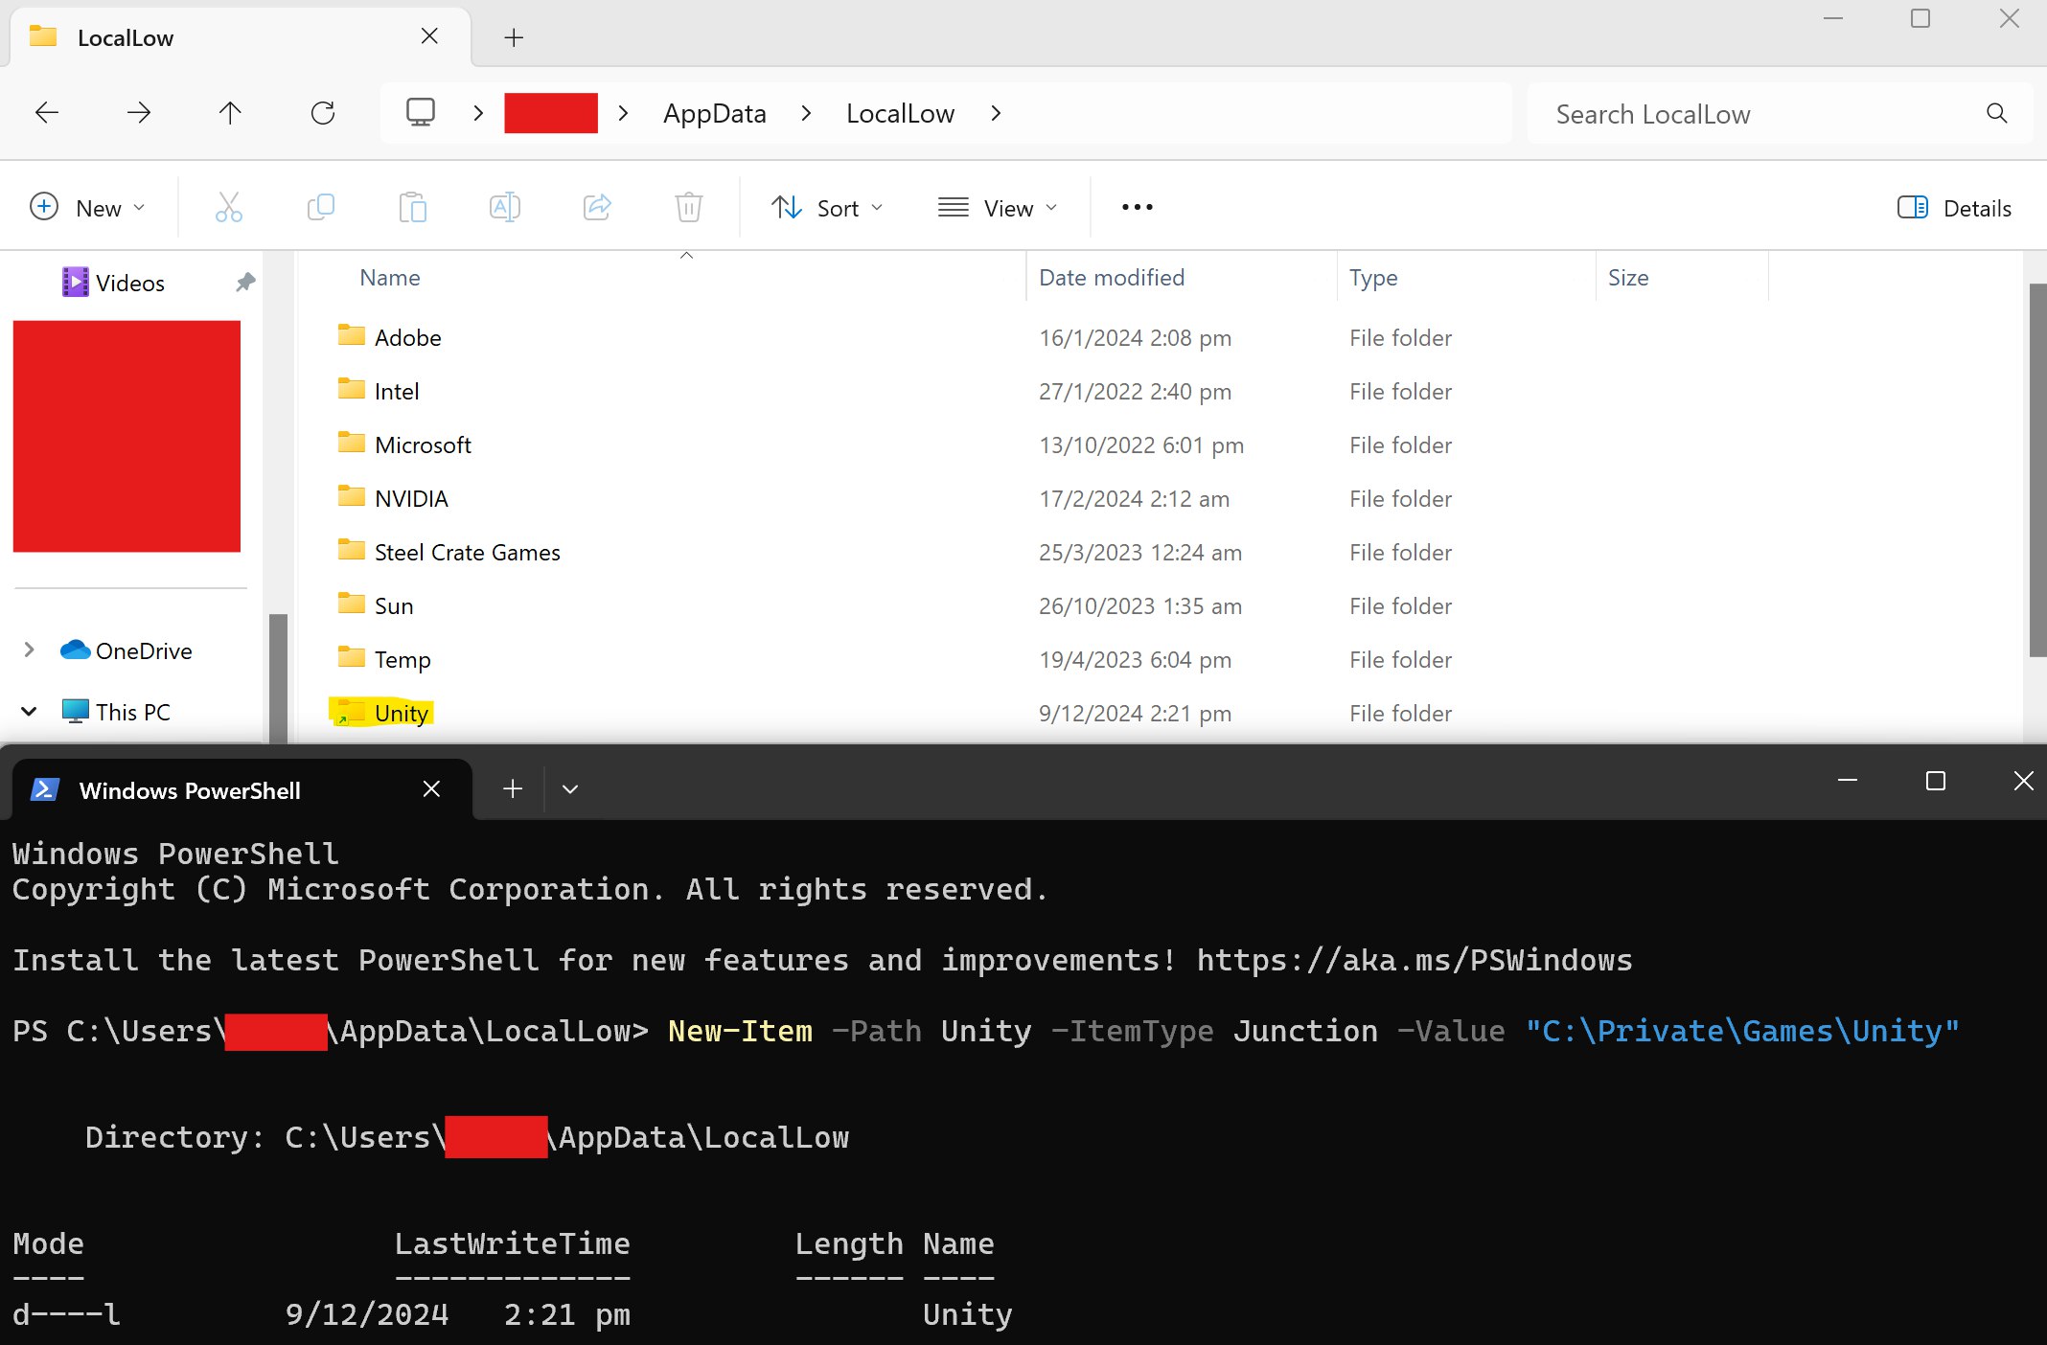Viewport: 2047px width, 1345px height.
Task: Open the PowerShell new-tab profile dropdown
Action: pos(570,789)
